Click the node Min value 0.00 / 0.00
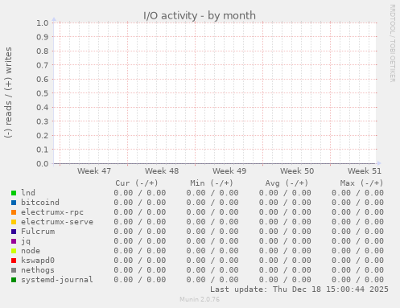Image resolution: width=400 pixels, height=308 pixels. click(212, 251)
